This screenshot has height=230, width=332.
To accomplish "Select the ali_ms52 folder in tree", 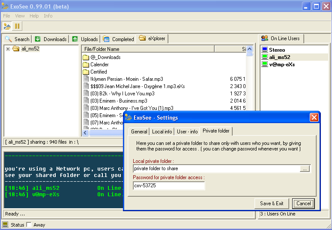I will click(x=30, y=49).
